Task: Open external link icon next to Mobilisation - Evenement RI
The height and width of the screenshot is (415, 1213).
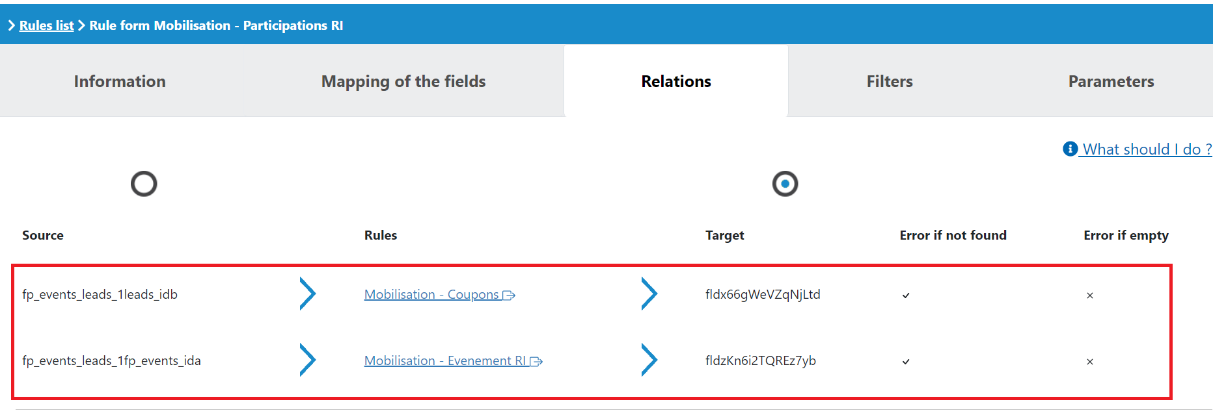Action: [538, 360]
